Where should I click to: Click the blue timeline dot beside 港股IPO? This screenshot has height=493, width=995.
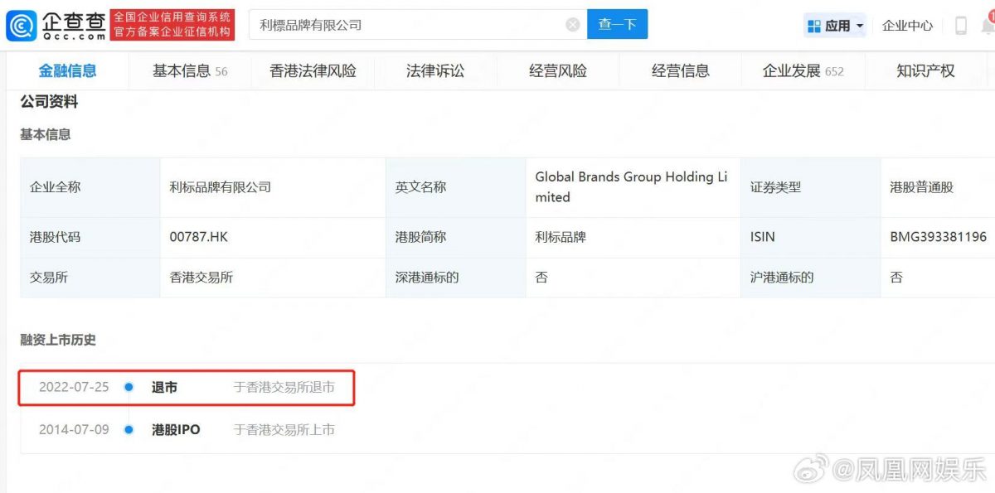click(x=129, y=429)
